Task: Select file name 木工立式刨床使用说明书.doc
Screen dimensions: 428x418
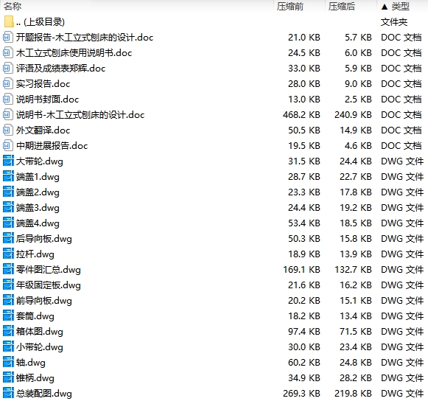Action: [74, 53]
